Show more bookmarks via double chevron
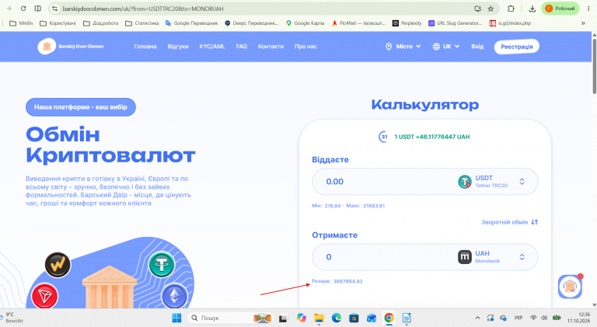The width and height of the screenshot is (597, 327). tap(583, 23)
